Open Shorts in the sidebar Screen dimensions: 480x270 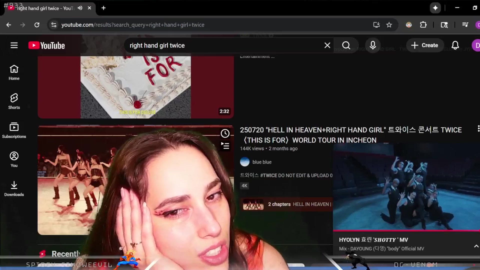(14, 101)
